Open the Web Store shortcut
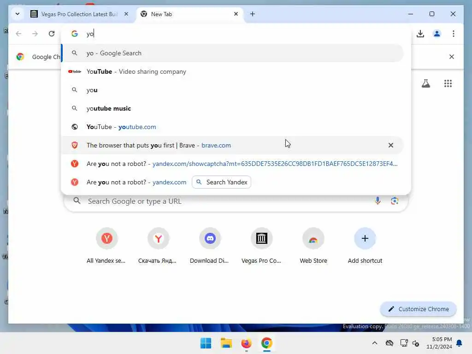The width and height of the screenshot is (472, 354). [x=313, y=246]
